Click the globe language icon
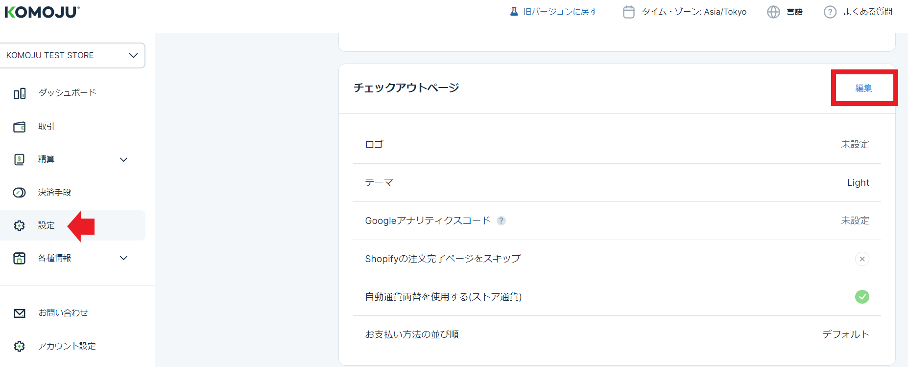This screenshot has width=908, height=375. 773,12
